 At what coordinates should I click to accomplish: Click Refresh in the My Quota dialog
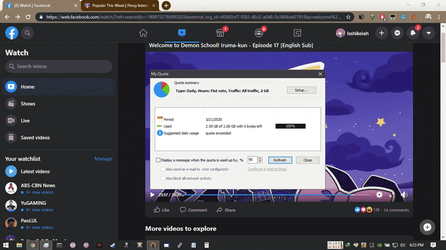280,160
